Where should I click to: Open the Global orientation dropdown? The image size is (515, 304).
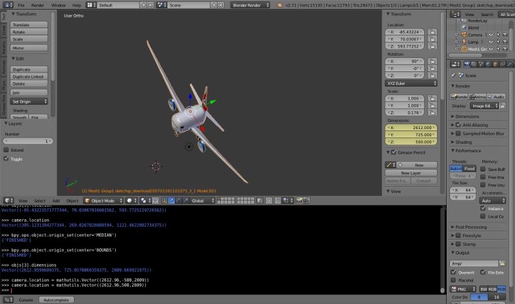[x=203, y=201]
